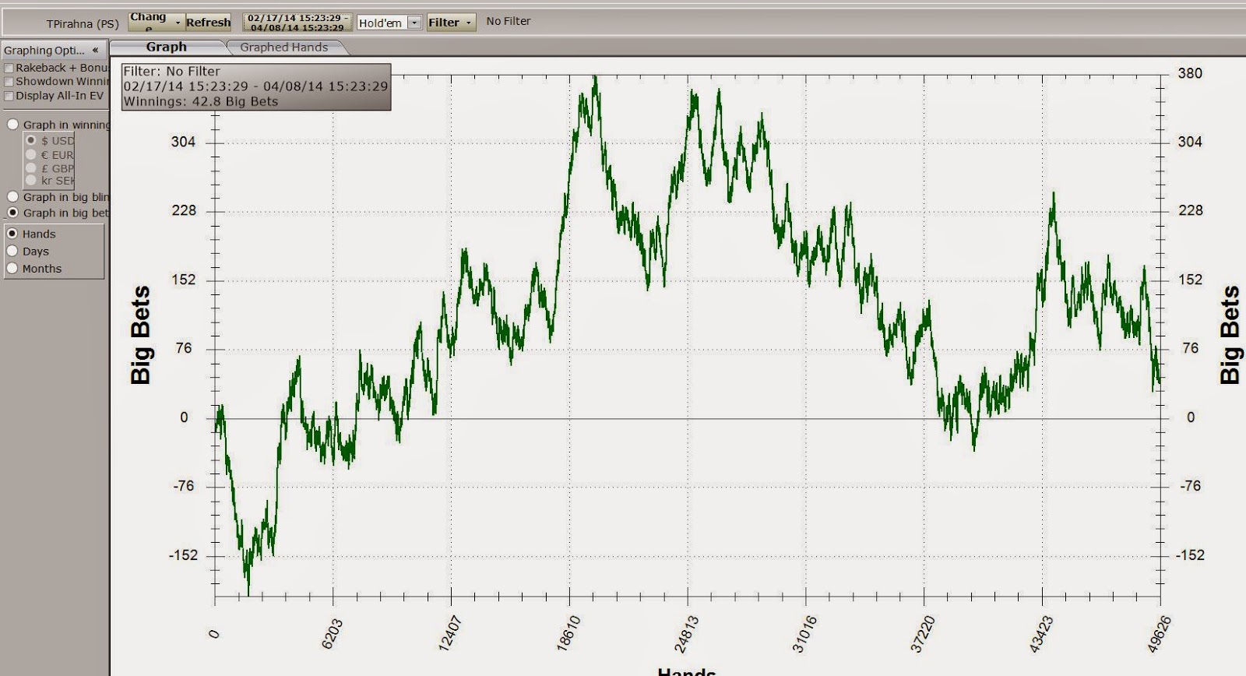Open the Change player dropdown
Screen dimensions: 1246x676
[157, 22]
